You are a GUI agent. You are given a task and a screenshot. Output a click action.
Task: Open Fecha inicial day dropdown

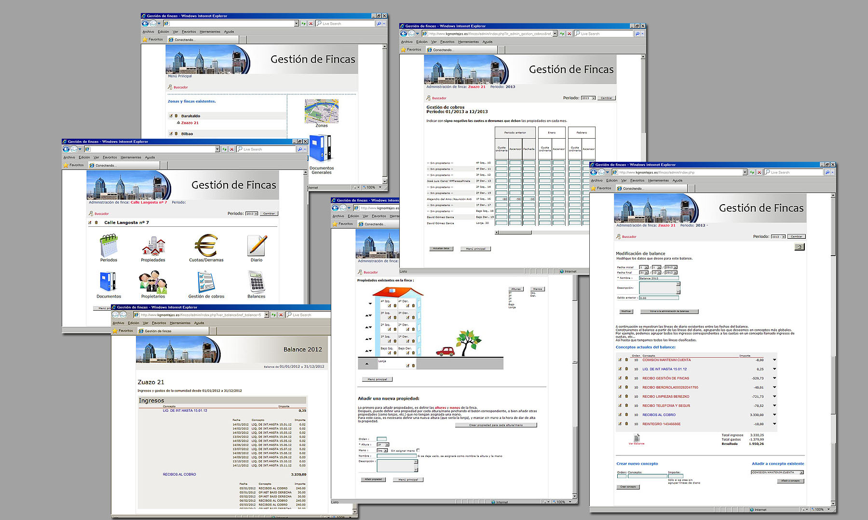[x=644, y=267]
